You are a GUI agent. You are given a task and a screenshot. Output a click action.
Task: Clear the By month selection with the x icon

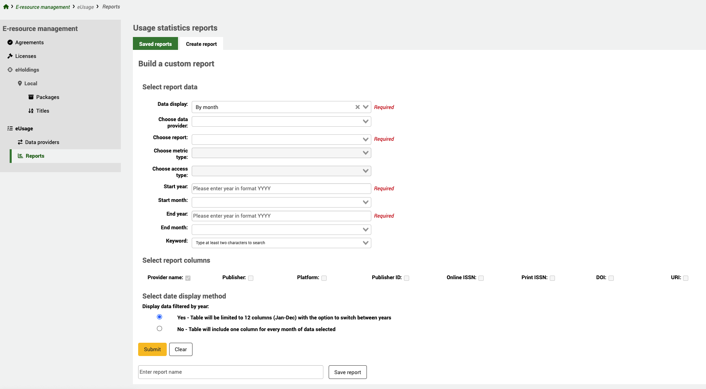[x=357, y=107]
